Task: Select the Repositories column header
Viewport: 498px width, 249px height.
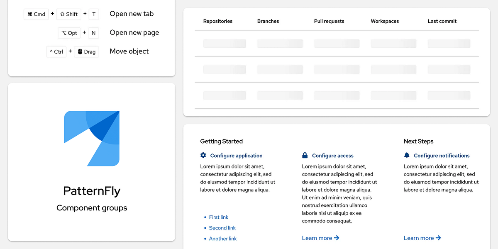Action: (x=217, y=21)
